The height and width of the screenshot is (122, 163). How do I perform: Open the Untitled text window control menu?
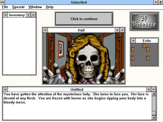pos(5,89)
